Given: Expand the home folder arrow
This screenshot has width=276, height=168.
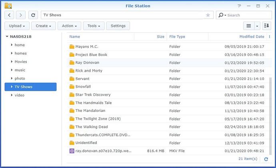Looking at the screenshot, I should (12, 45).
